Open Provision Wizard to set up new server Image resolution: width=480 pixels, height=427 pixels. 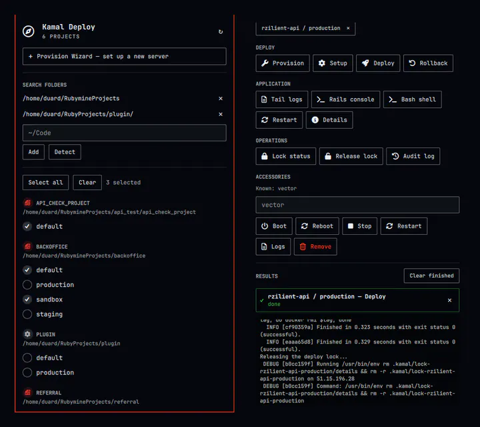tap(124, 56)
